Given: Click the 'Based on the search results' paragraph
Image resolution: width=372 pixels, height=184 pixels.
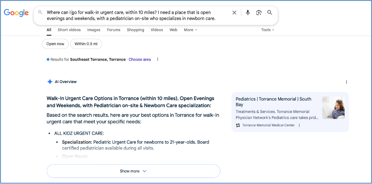Looking at the screenshot, I should click(133, 119).
